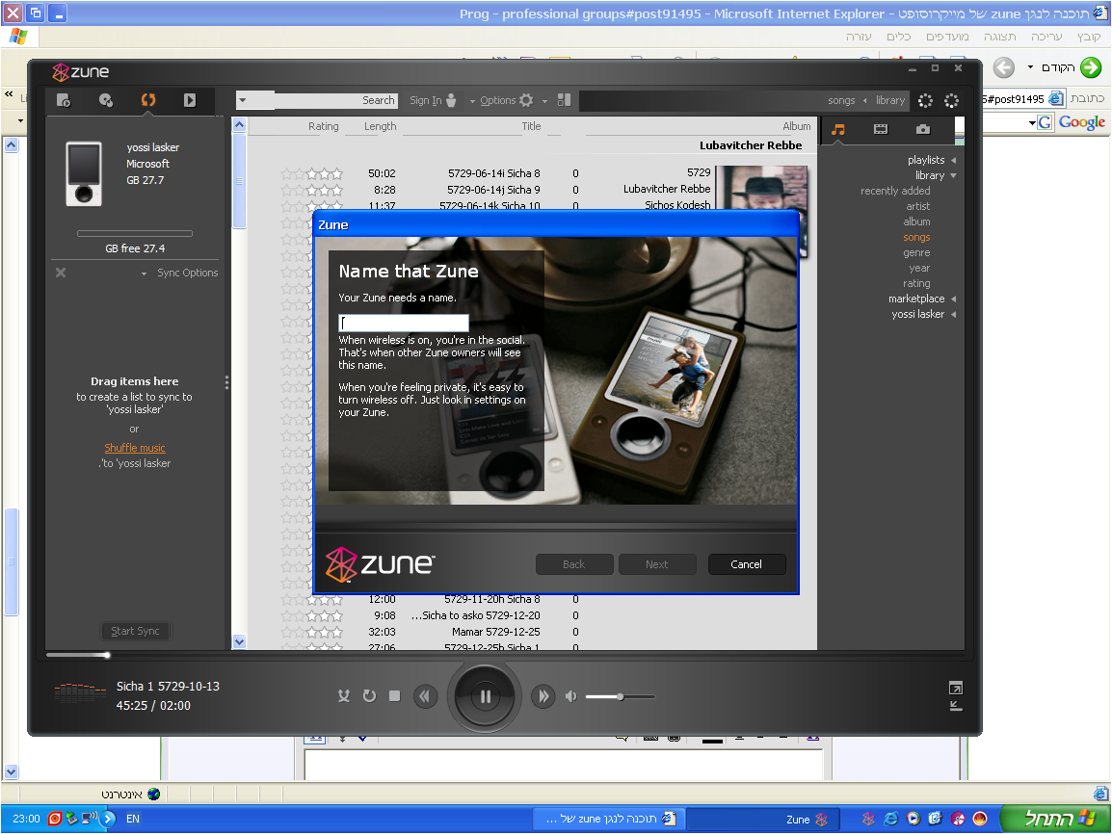This screenshot has height=834, width=1112.
Task: Expand the marketplace section
Action: pyautogui.click(x=953, y=299)
